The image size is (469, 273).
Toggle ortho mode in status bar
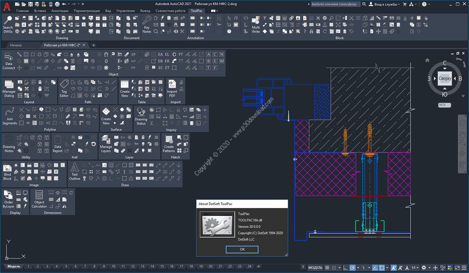coord(346,268)
